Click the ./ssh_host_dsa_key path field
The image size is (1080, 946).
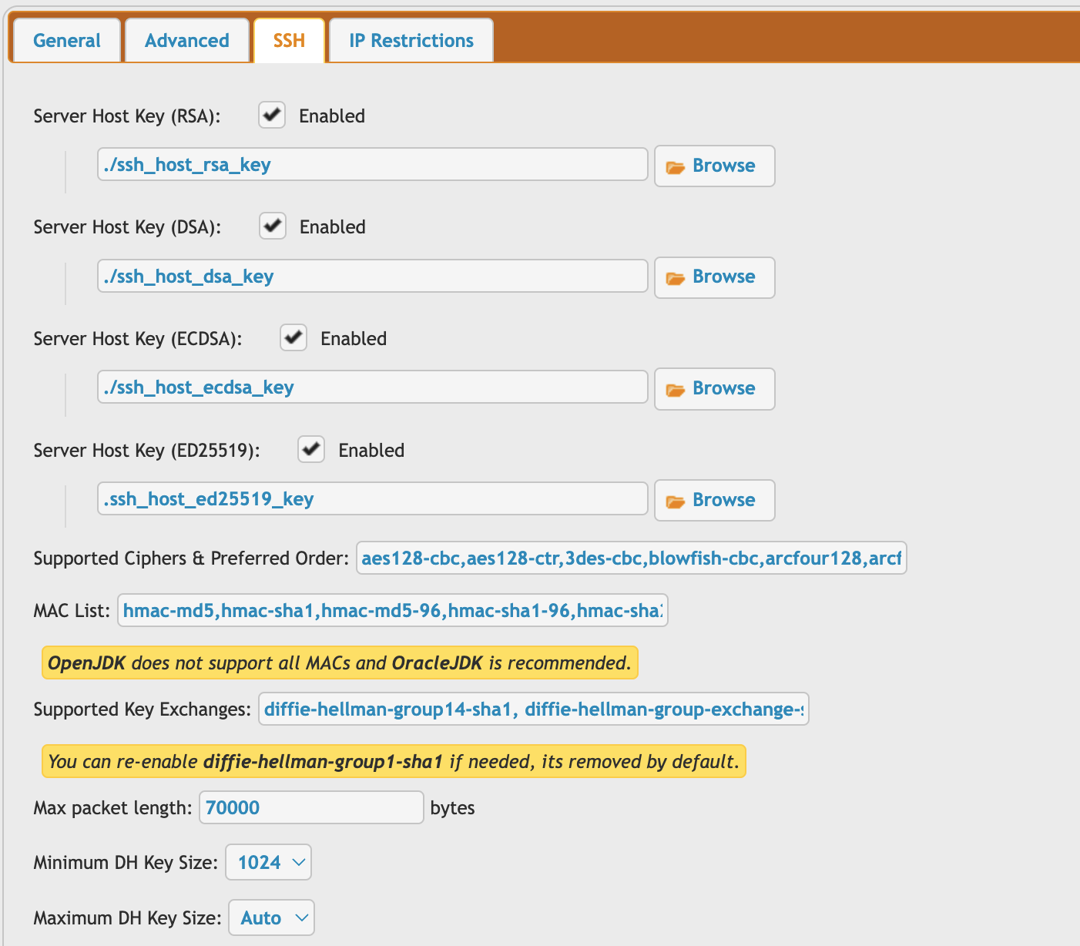pos(372,276)
